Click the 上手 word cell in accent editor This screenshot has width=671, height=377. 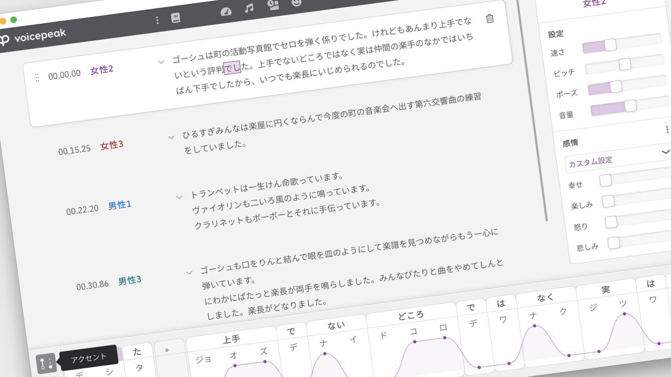pos(231,339)
